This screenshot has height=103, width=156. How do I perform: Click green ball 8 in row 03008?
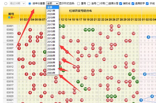(45, 52)
